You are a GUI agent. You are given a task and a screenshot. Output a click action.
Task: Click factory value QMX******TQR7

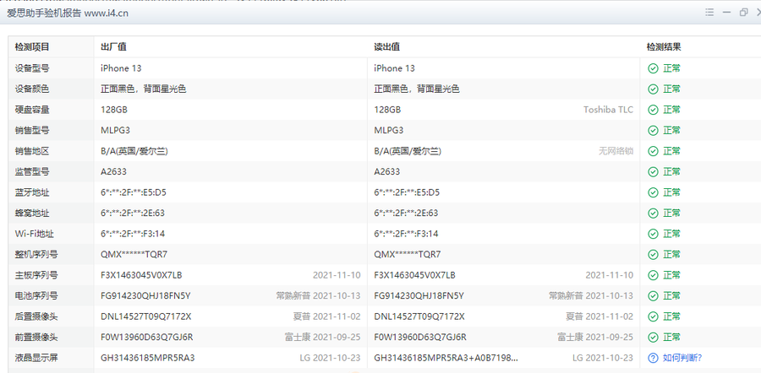134,254
